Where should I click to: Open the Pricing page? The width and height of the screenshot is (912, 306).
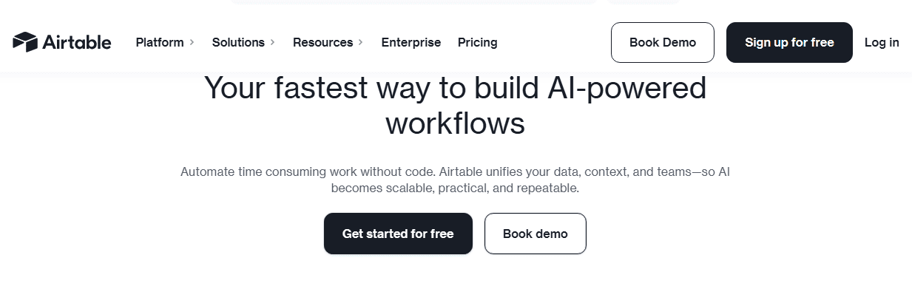pyautogui.click(x=478, y=42)
